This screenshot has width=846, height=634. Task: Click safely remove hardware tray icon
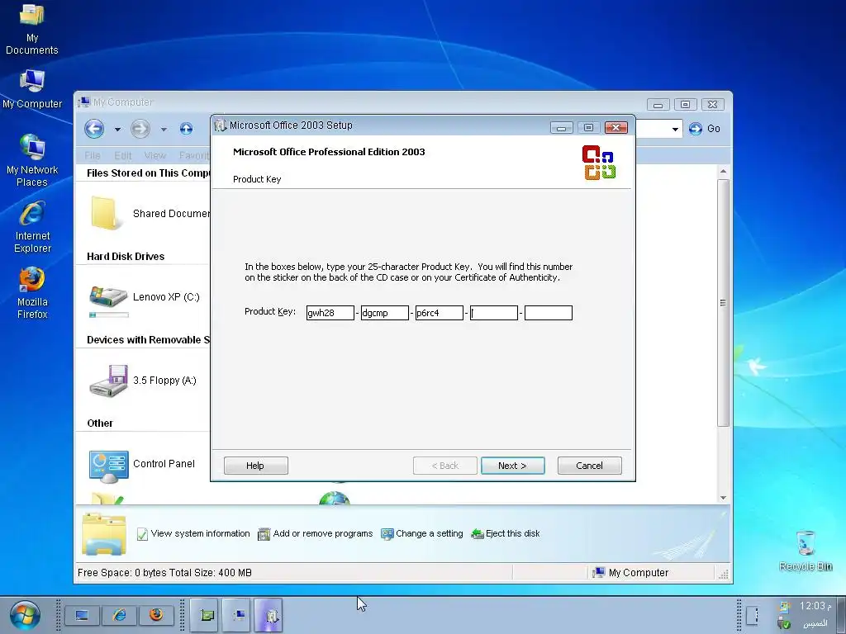784,624
